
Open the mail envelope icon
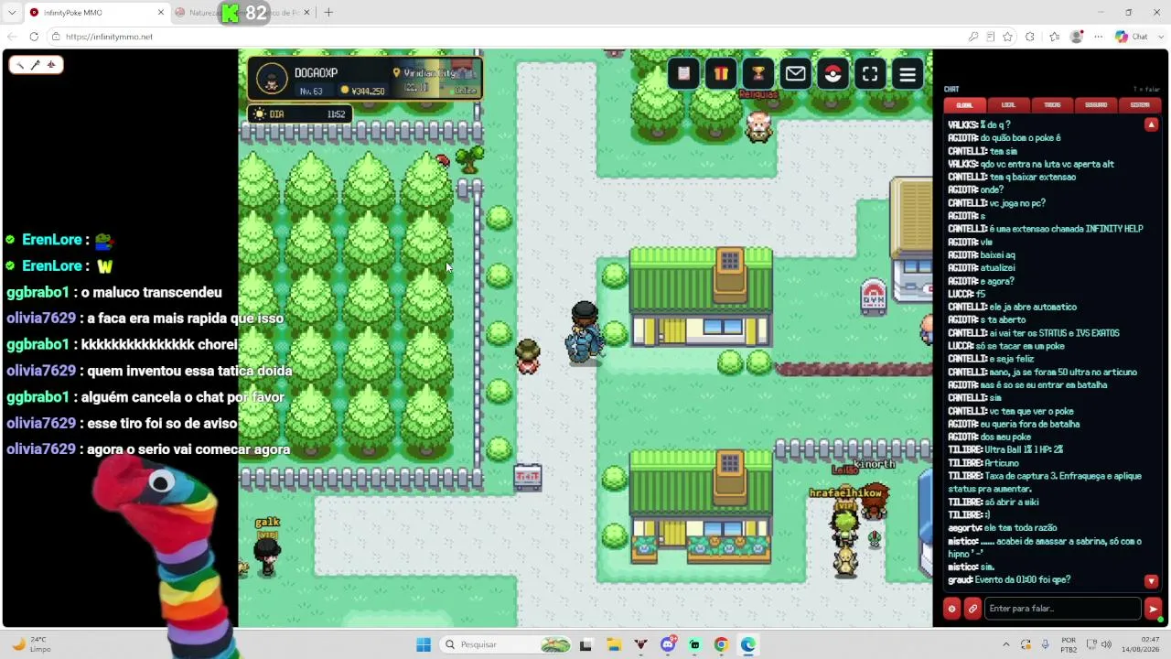pos(796,74)
